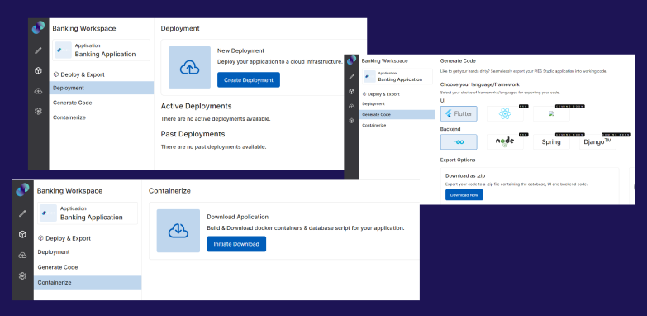The height and width of the screenshot is (316, 647).
Task: Click 'There are no active deployments available.' text
Action: coord(216,119)
